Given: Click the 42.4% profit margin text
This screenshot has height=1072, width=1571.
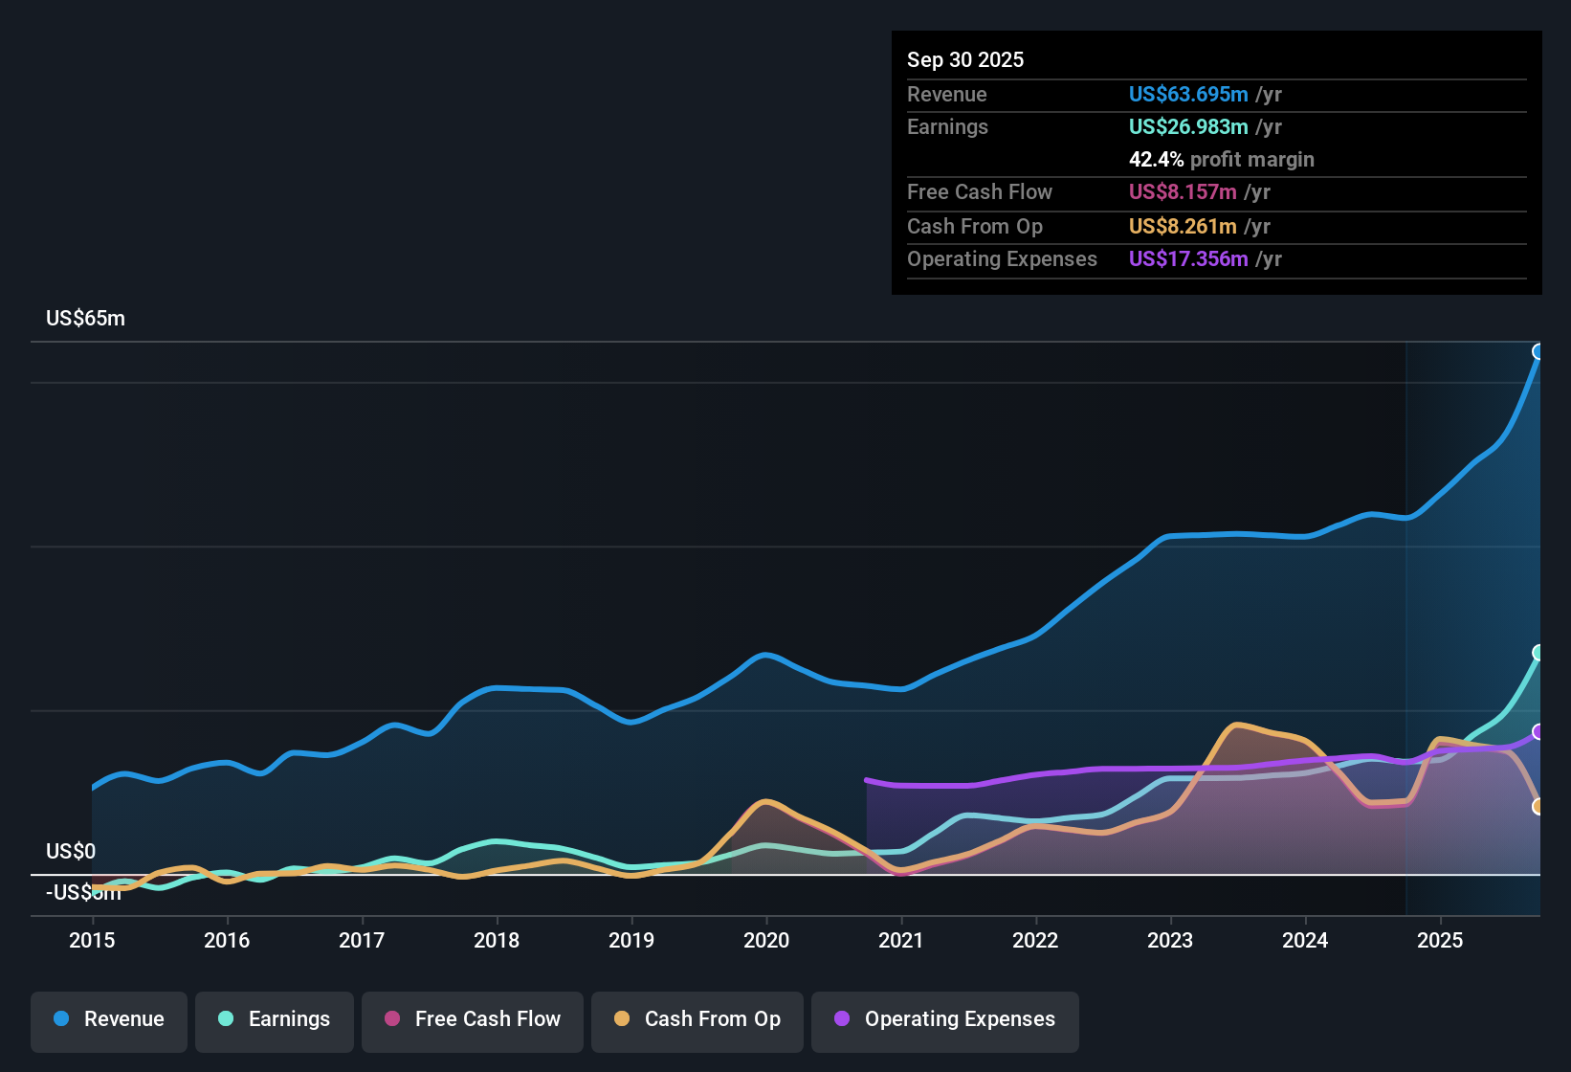Looking at the screenshot, I should click(x=1222, y=160).
